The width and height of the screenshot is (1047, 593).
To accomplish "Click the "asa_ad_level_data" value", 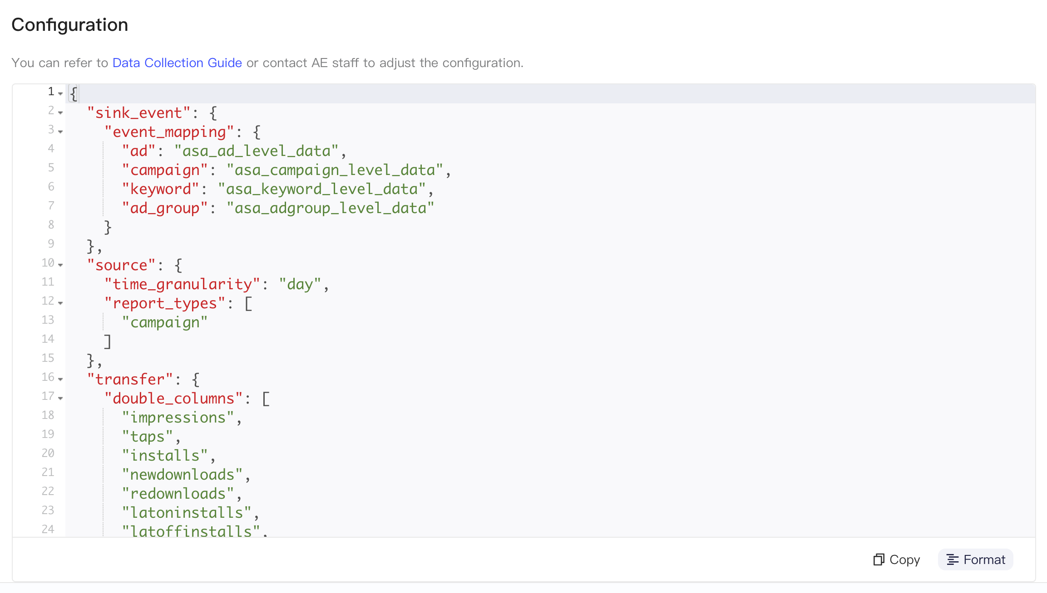I will click(x=257, y=151).
